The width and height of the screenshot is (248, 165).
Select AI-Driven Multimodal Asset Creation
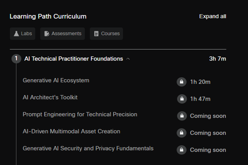tap(71, 131)
